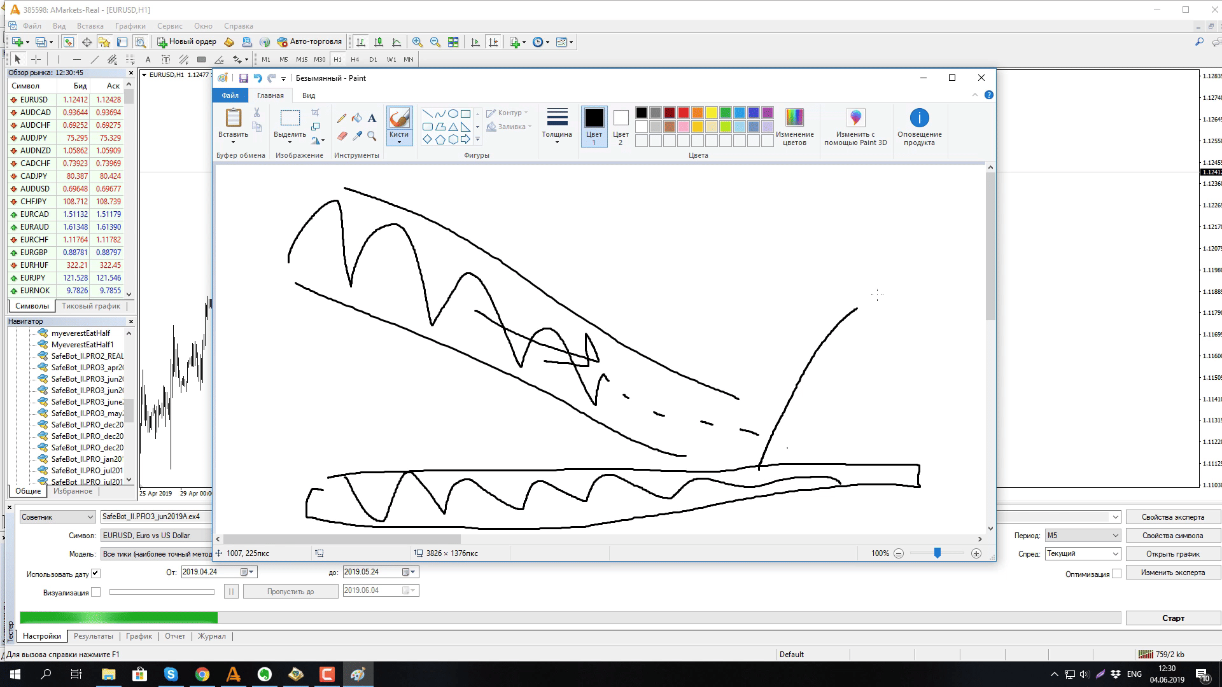
Task: Click the Zoom In icon in MetaTrader toolbar
Action: 418,42
